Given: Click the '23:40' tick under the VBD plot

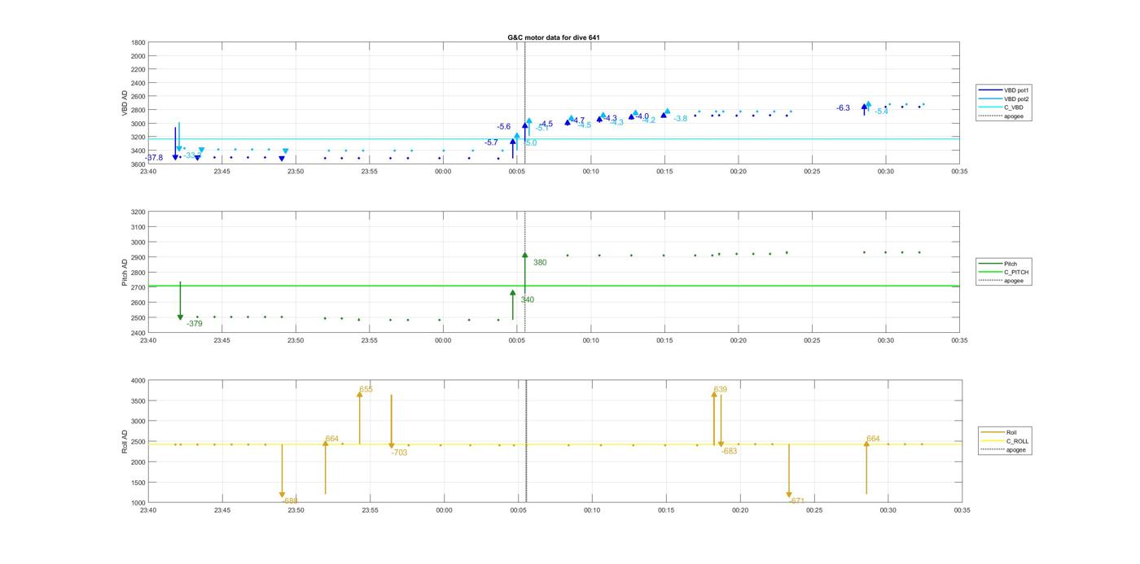Looking at the screenshot, I should (x=148, y=172).
